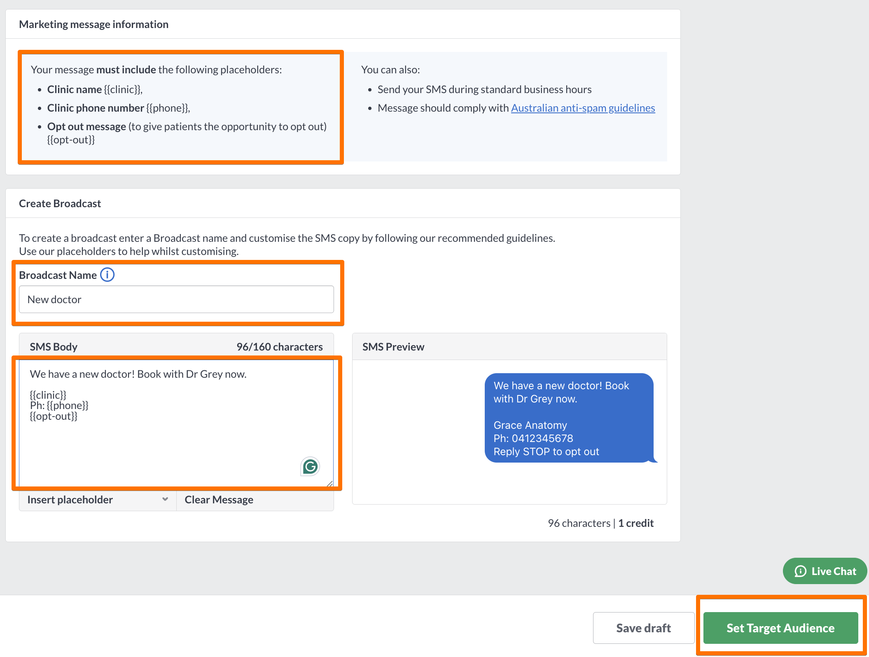Click the '1 credit' text
The width and height of the screenshot is (869, 657).
tap(636, 523)
